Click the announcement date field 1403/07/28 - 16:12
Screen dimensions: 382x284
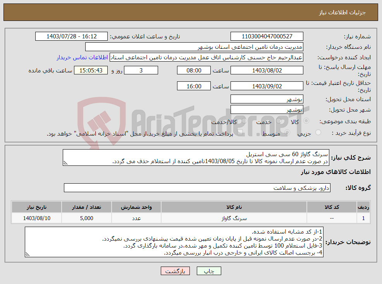(71, 36)
